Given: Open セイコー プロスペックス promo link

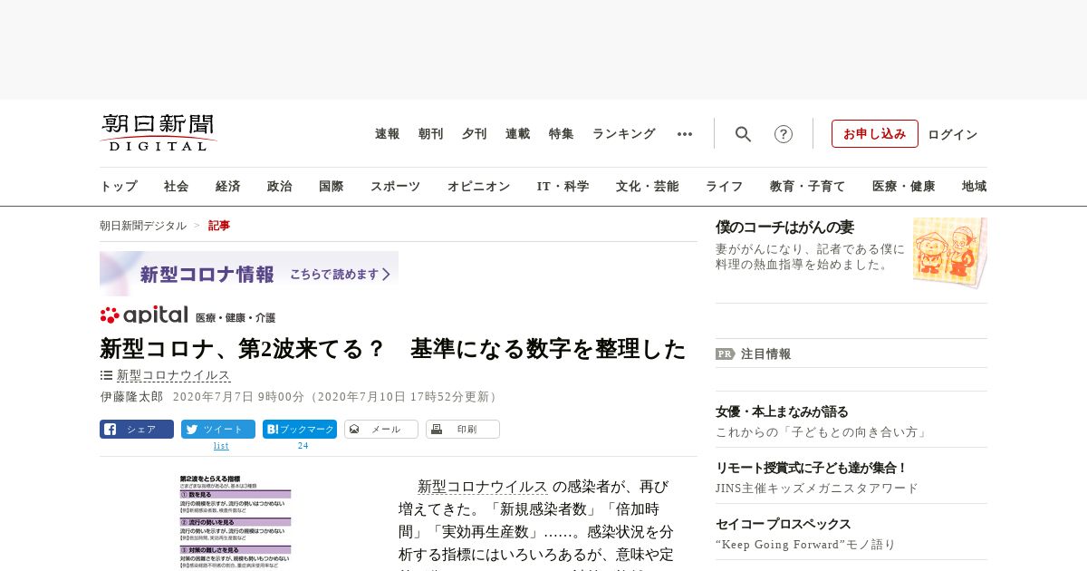Looking at the screenshot, I should 784,524.
